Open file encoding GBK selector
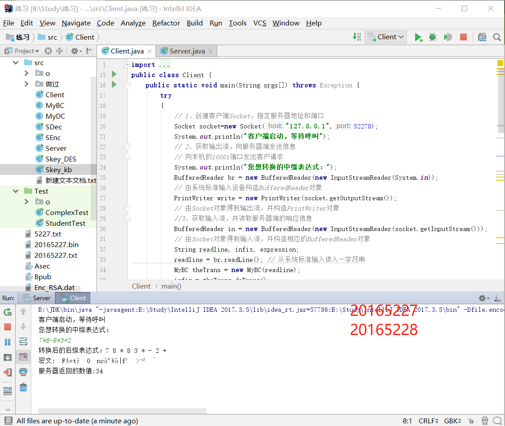Viewport: 505px width, 426px height. click(453, 421)
